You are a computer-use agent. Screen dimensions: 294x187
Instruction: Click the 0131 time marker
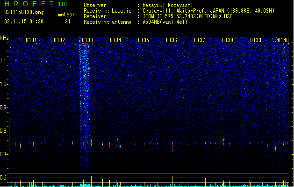(x=31, y=40)
